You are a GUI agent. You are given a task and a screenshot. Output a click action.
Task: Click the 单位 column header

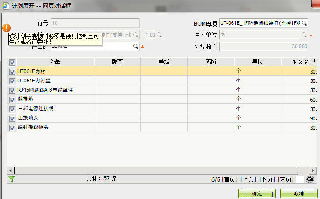258,62
